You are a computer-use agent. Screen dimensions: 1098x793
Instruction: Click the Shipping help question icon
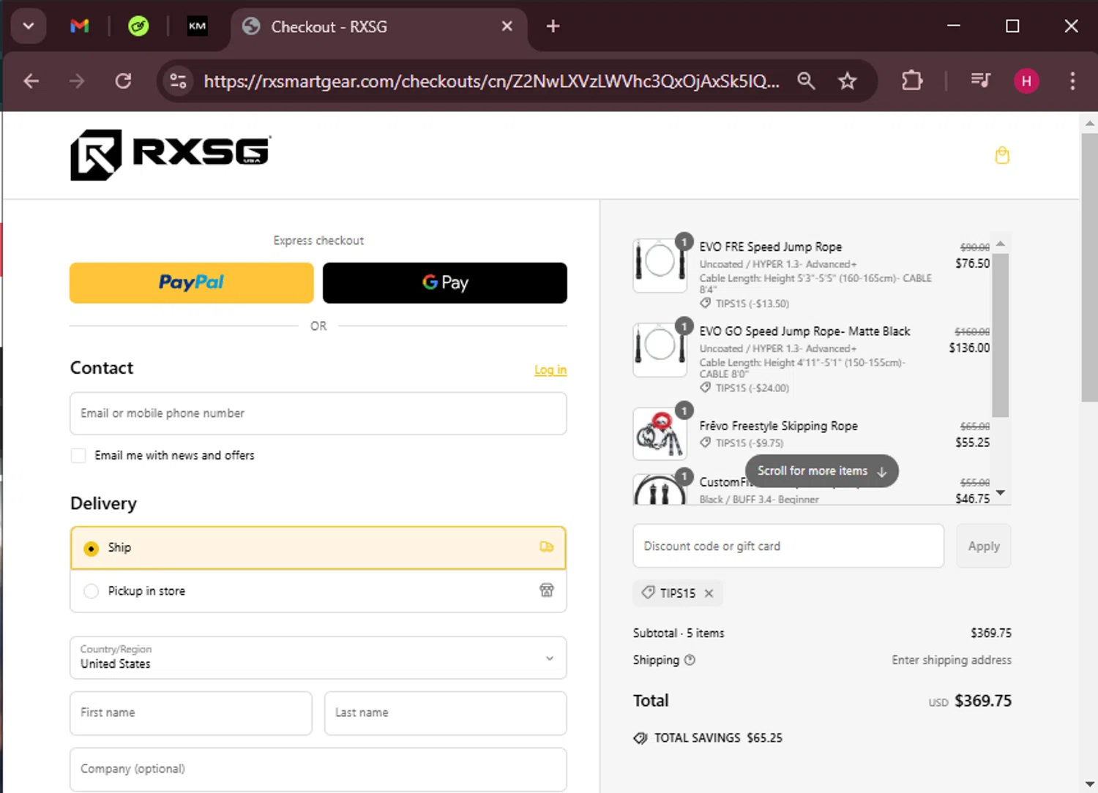coord(690,660)
